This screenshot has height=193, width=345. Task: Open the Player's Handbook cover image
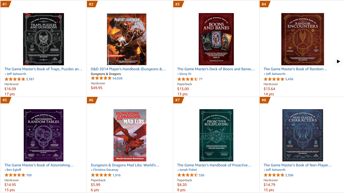click(127, 39)
